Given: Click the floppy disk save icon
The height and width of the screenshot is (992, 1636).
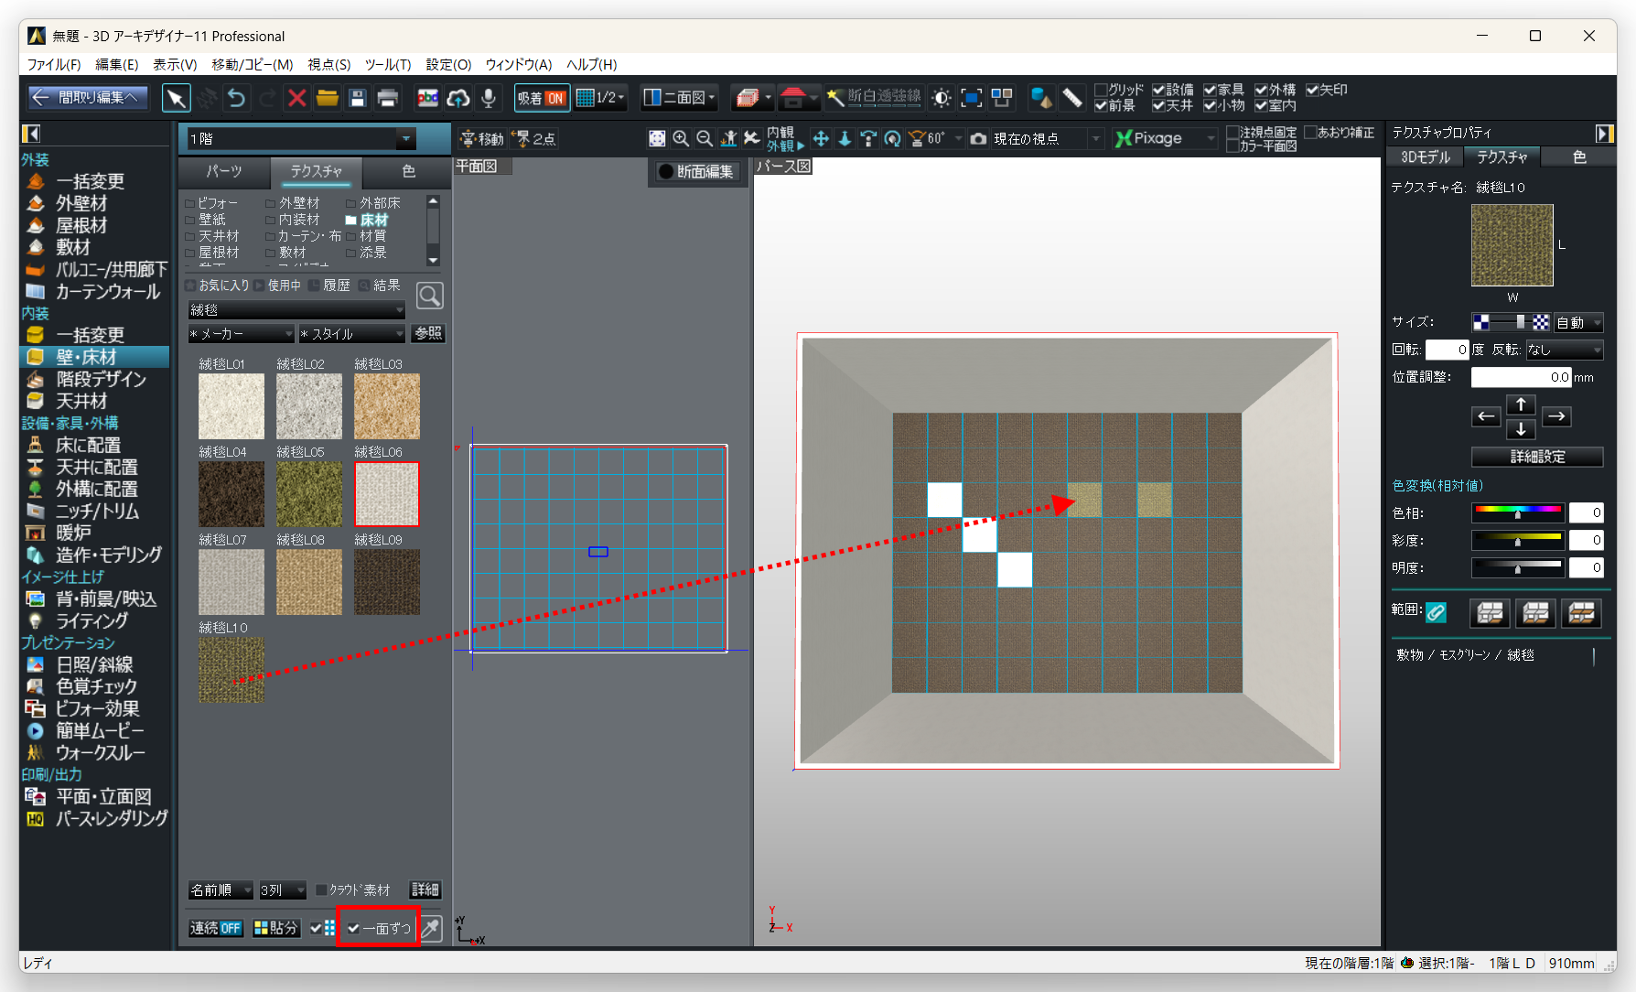Looking at the screenshot, I should coord(358,98).
